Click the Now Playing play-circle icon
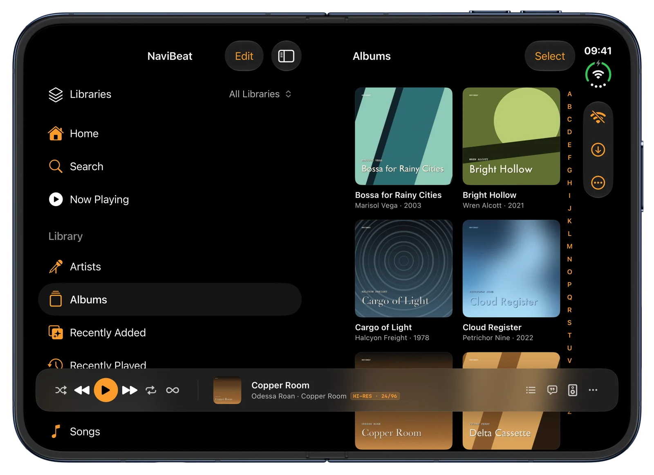The height and width of the screenshot is (475, 654). pyautogui.click(x=56, y=199)
